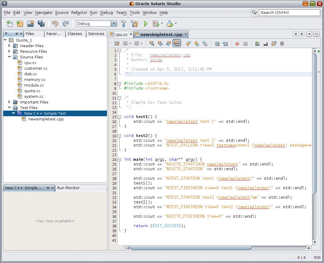Open the Refactor menu
This screenshot has width=324, height=263.
[79, 13]
